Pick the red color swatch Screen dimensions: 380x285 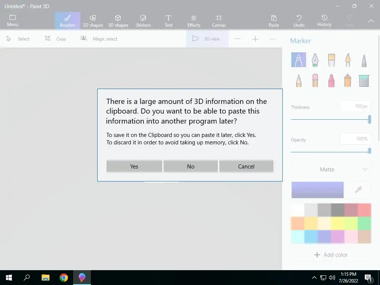pos(364,210)
